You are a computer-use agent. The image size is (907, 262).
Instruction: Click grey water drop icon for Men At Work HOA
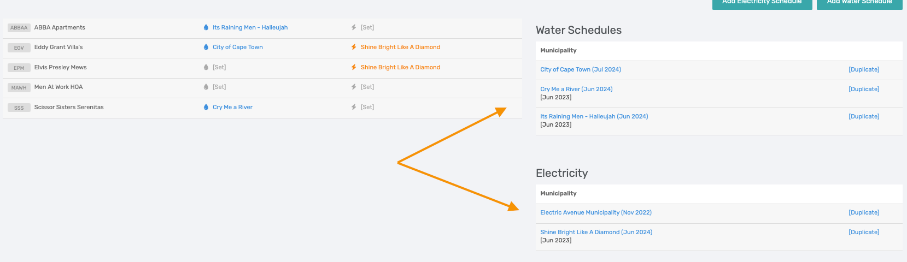pyautogui.click(x=206, y=87)
